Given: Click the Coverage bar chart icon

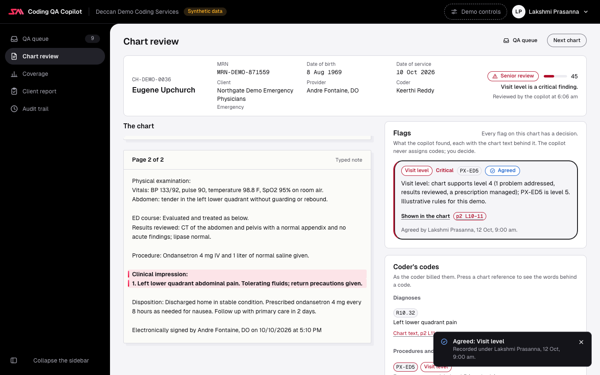Looking at the screenshot, I should tap(14, 74).
